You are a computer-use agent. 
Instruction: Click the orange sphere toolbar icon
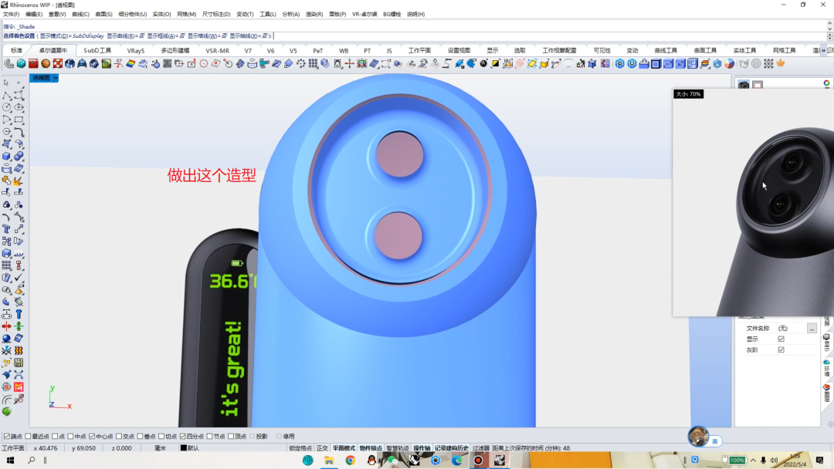tap(46, 64)
